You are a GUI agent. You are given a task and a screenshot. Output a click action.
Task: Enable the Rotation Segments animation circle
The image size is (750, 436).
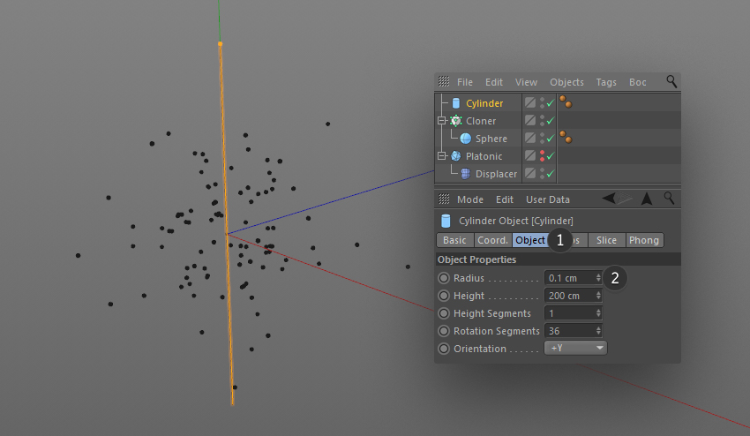pos(444,331)
